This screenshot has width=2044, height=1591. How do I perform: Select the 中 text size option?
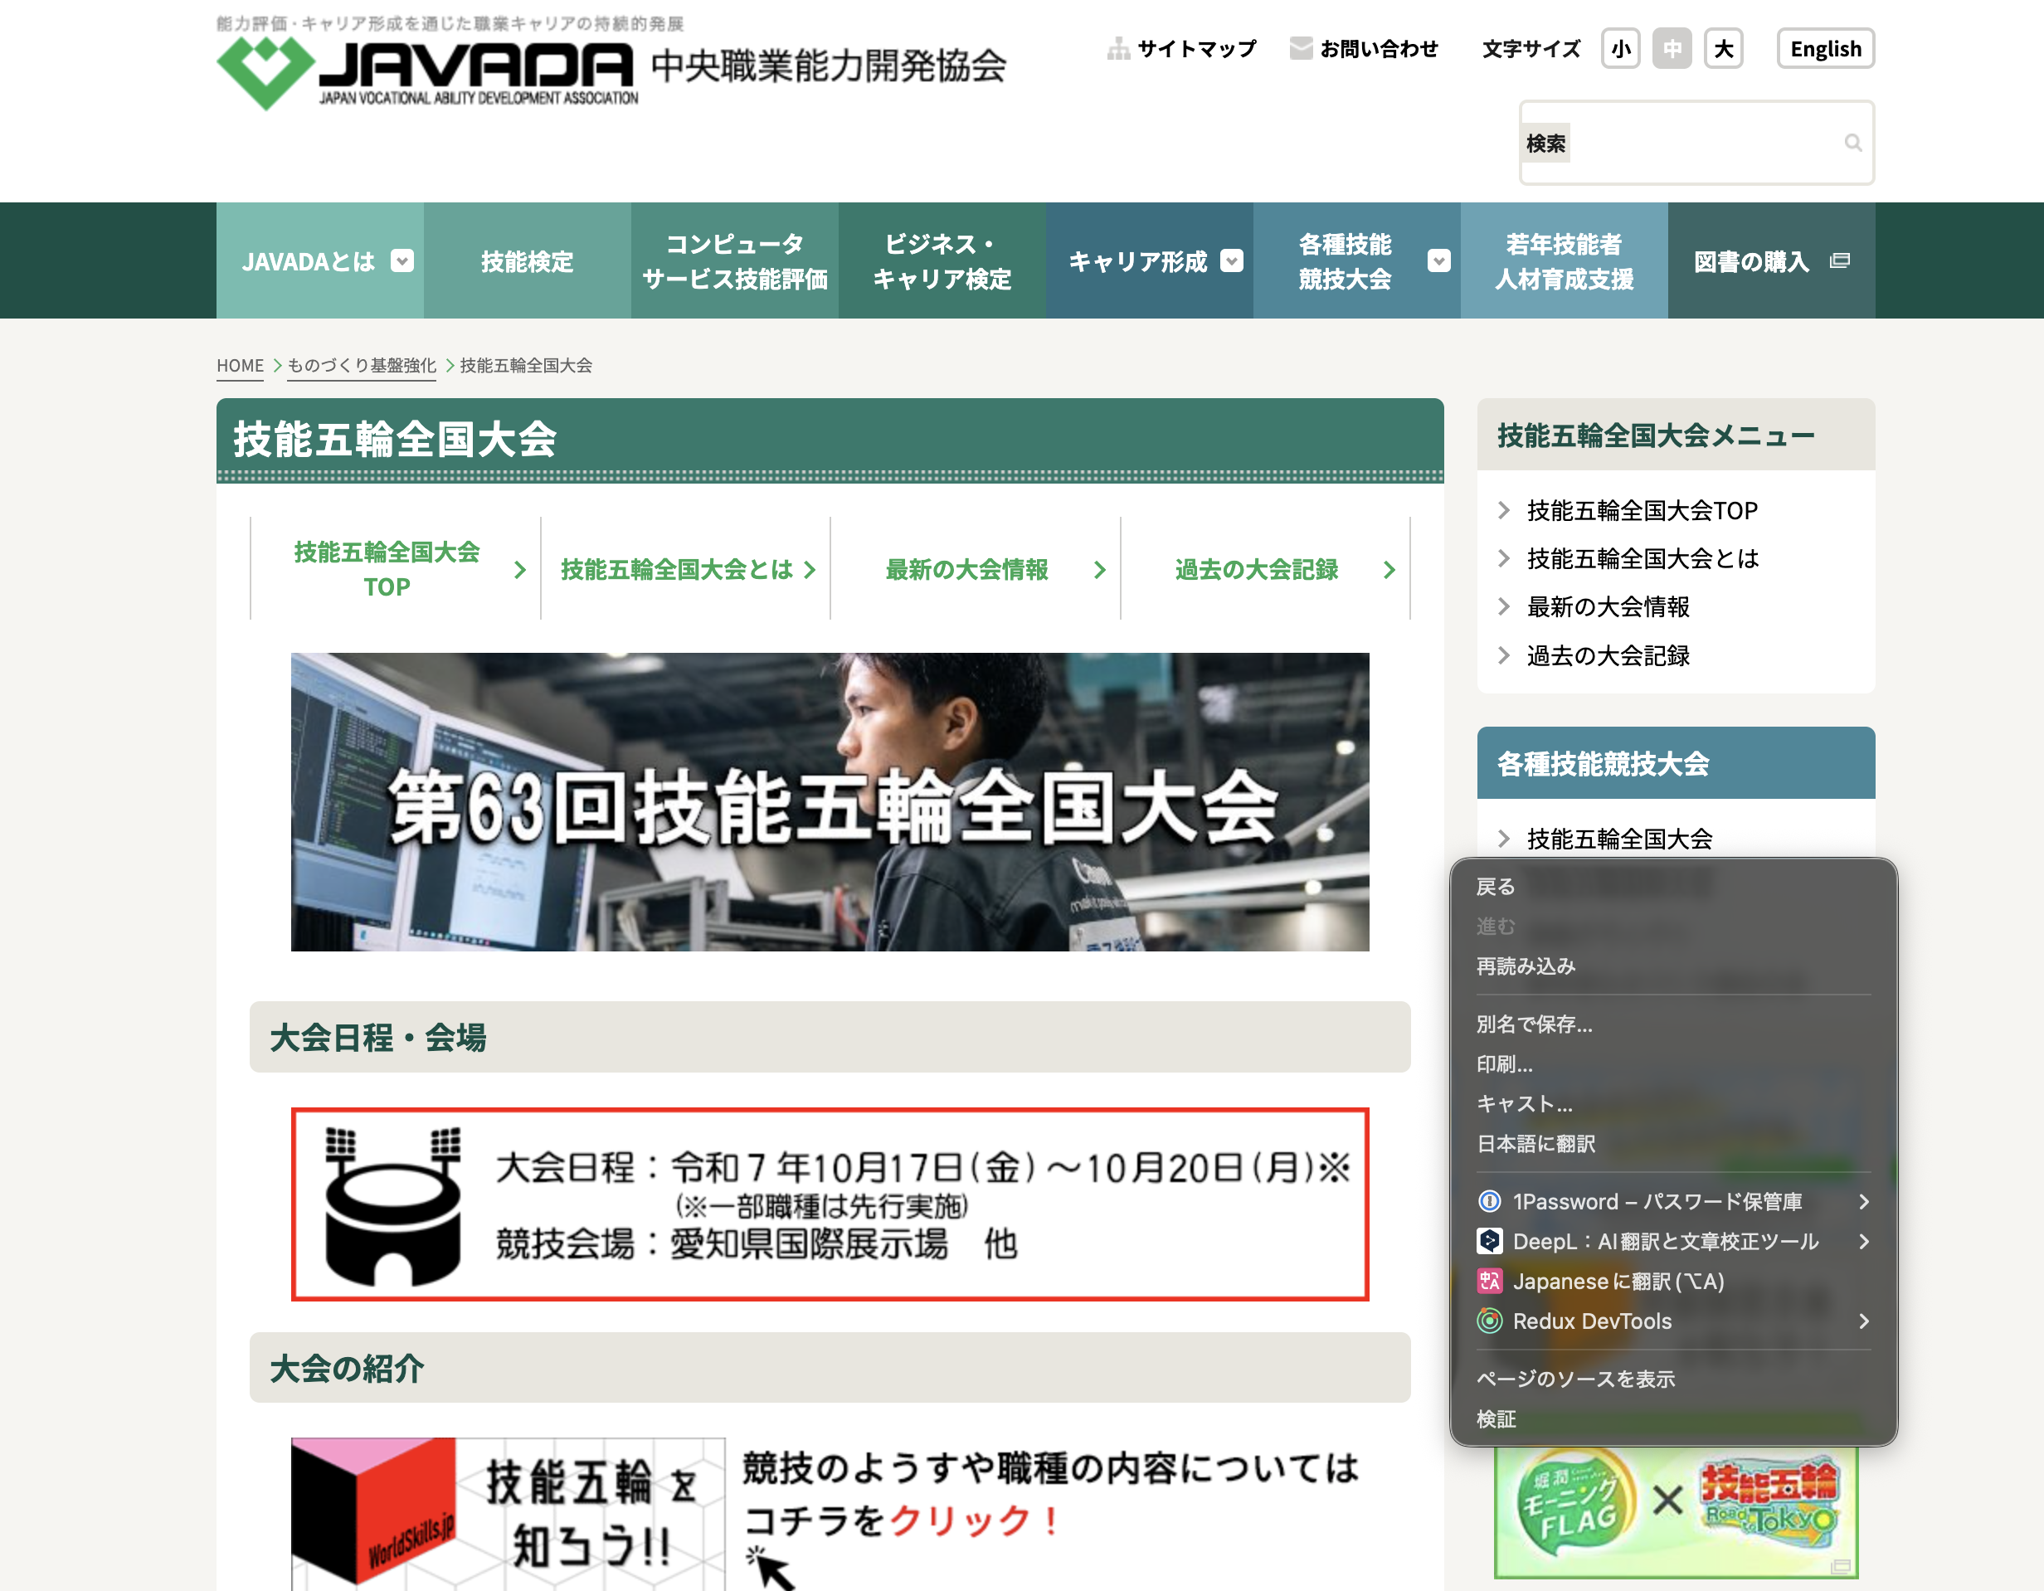click(1672, 49)
